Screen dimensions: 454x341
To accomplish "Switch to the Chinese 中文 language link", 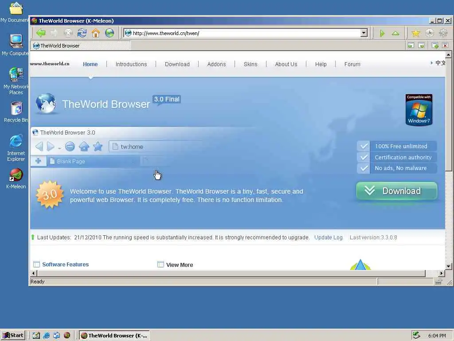I will pyautogui.click(x=440, y=63).
